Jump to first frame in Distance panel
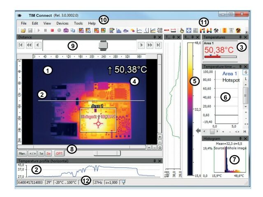Image resolution: width=263 pixels, height=197 pixels. pyautogui.click(x=21, y=45)
